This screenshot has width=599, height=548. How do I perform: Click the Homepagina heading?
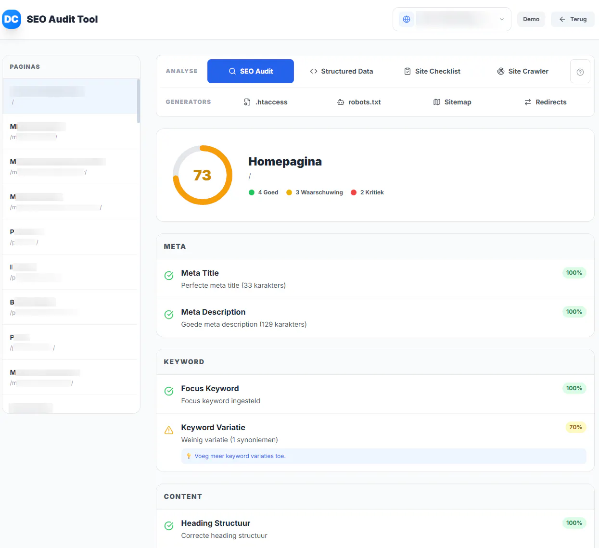285,162
